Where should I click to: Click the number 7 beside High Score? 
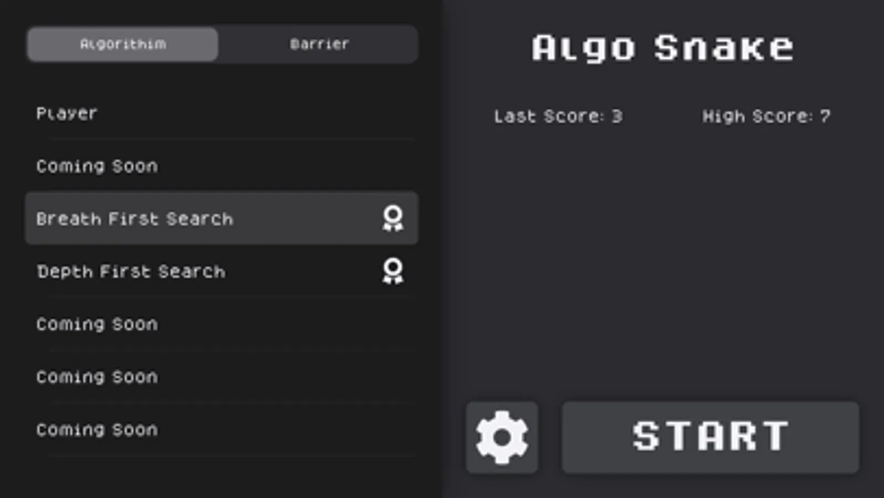(825, 116)
